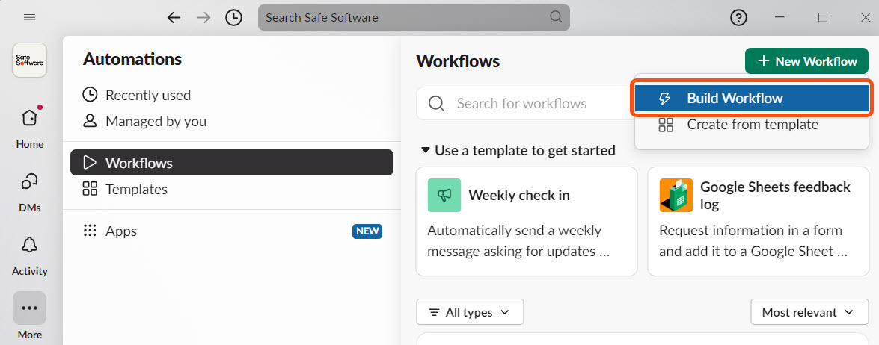The height and width of the screenshot is (345, 879).
Task: Open the Help question mark icon
Action: [x=739, y=18]
